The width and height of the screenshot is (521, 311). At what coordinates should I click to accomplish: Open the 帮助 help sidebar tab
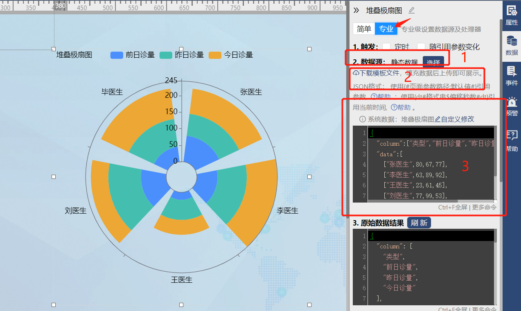(512, 140)
